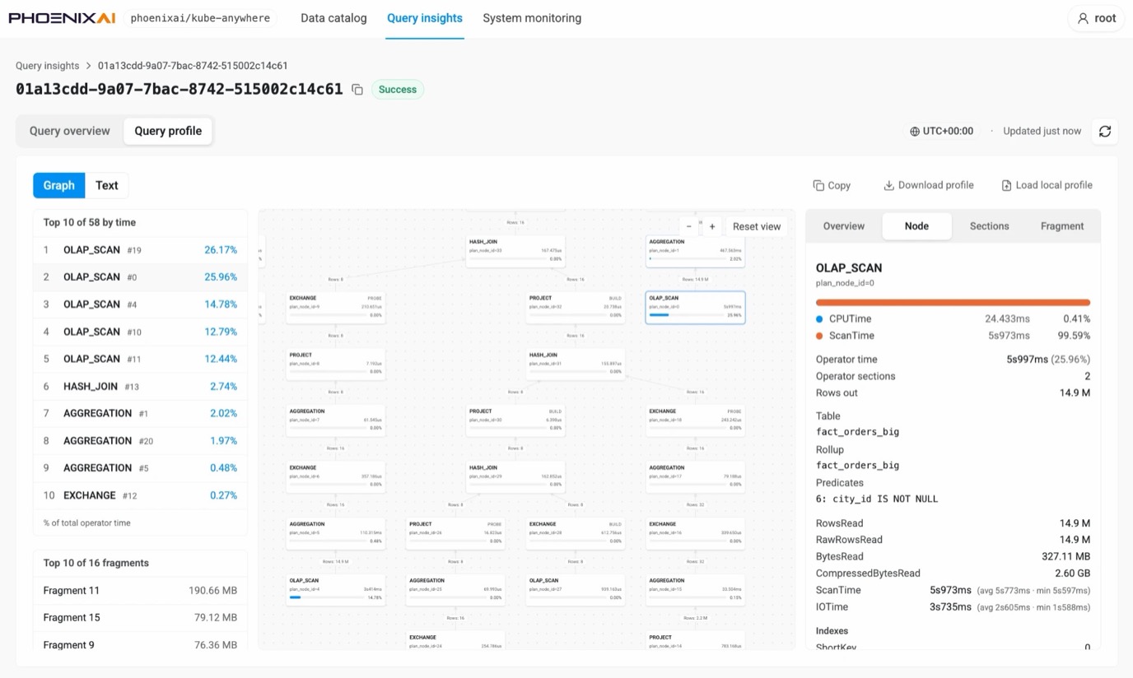Reset the graph view

(x=757, y=226)
